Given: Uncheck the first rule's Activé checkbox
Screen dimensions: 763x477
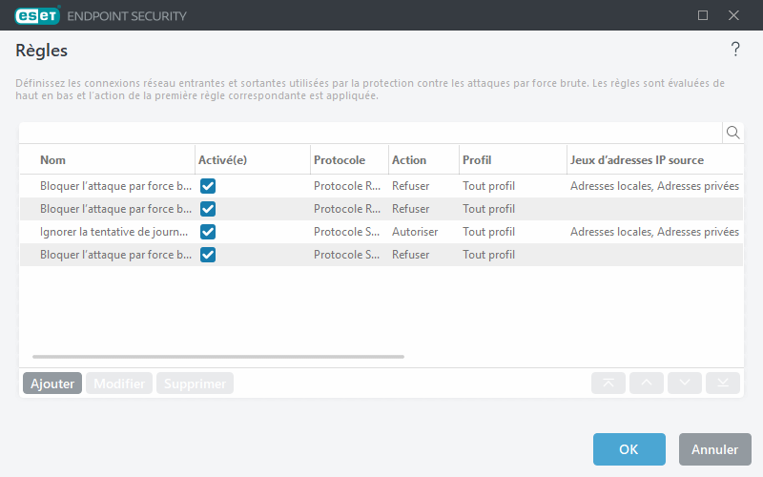Looking at the screenshot, I should (x=208, y=186).
